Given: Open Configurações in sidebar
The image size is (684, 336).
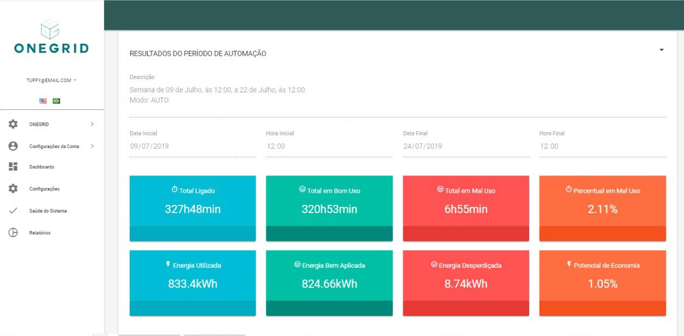Looking at the screenshot, I should click(52, 188).
